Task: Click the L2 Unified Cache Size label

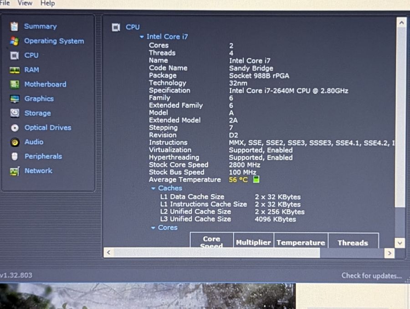Action: coord(195,211)
